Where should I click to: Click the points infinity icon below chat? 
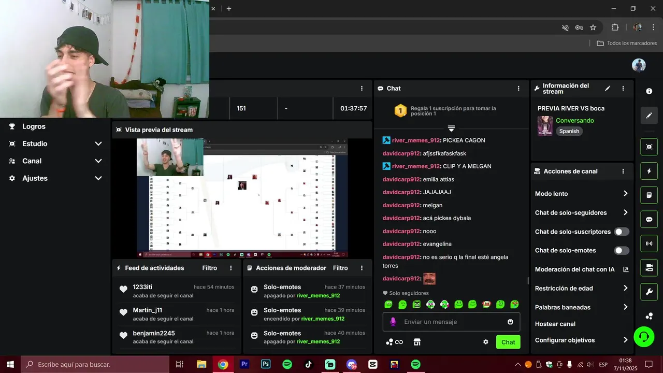pyautogui.click(x=395, y=342)
